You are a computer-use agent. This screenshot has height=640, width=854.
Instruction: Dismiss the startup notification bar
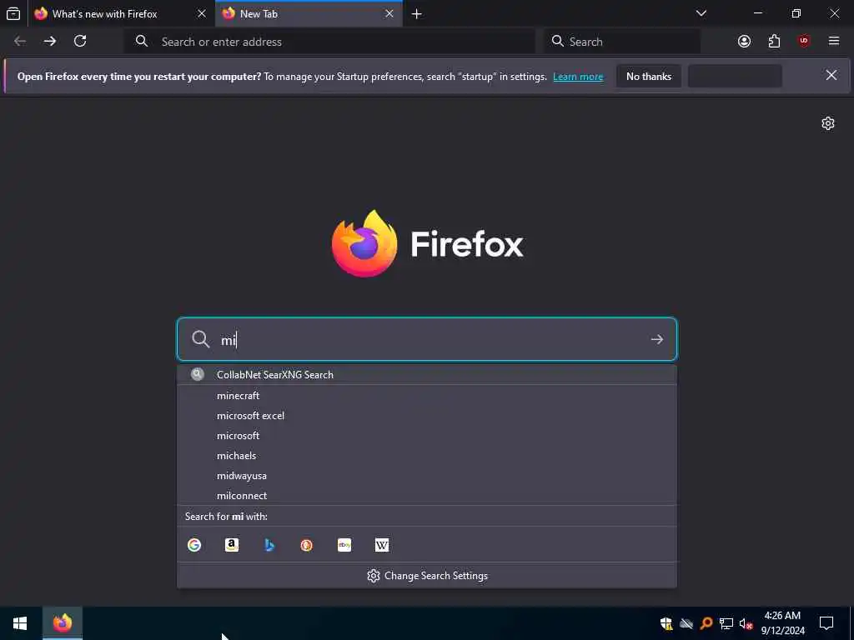(x=831, y=75)
